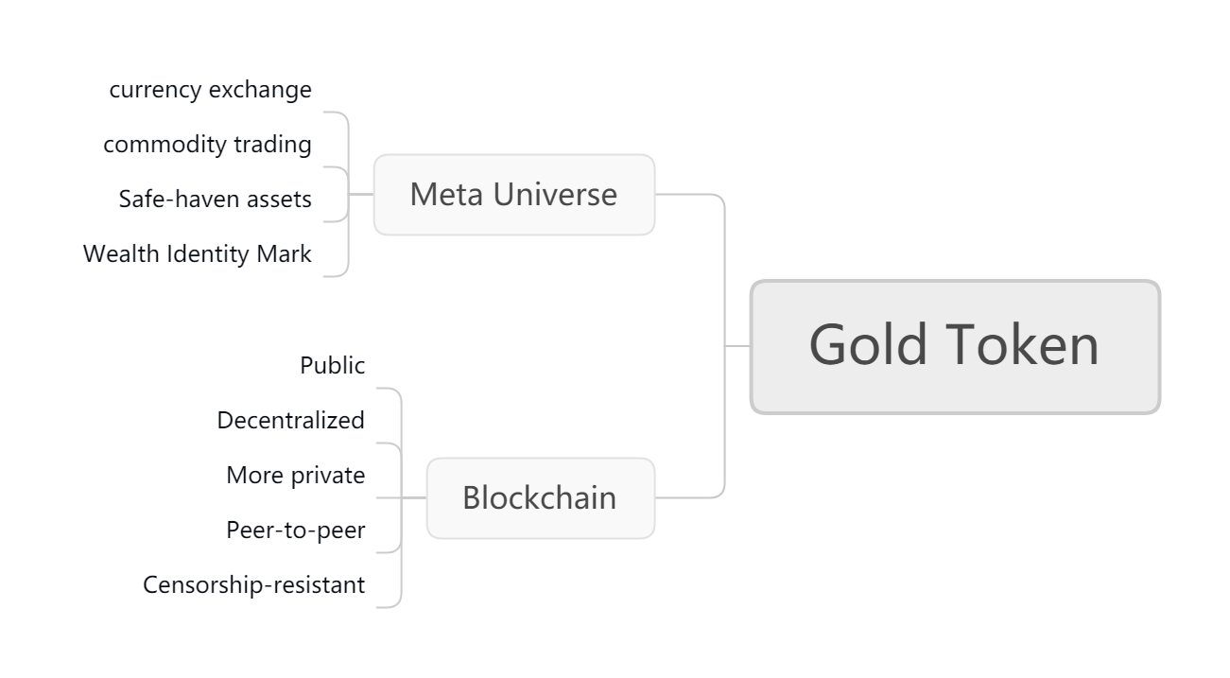This screenshot has height=678, width=1230.
Task: Select the Gold Token central node
Action: [955, 346]
